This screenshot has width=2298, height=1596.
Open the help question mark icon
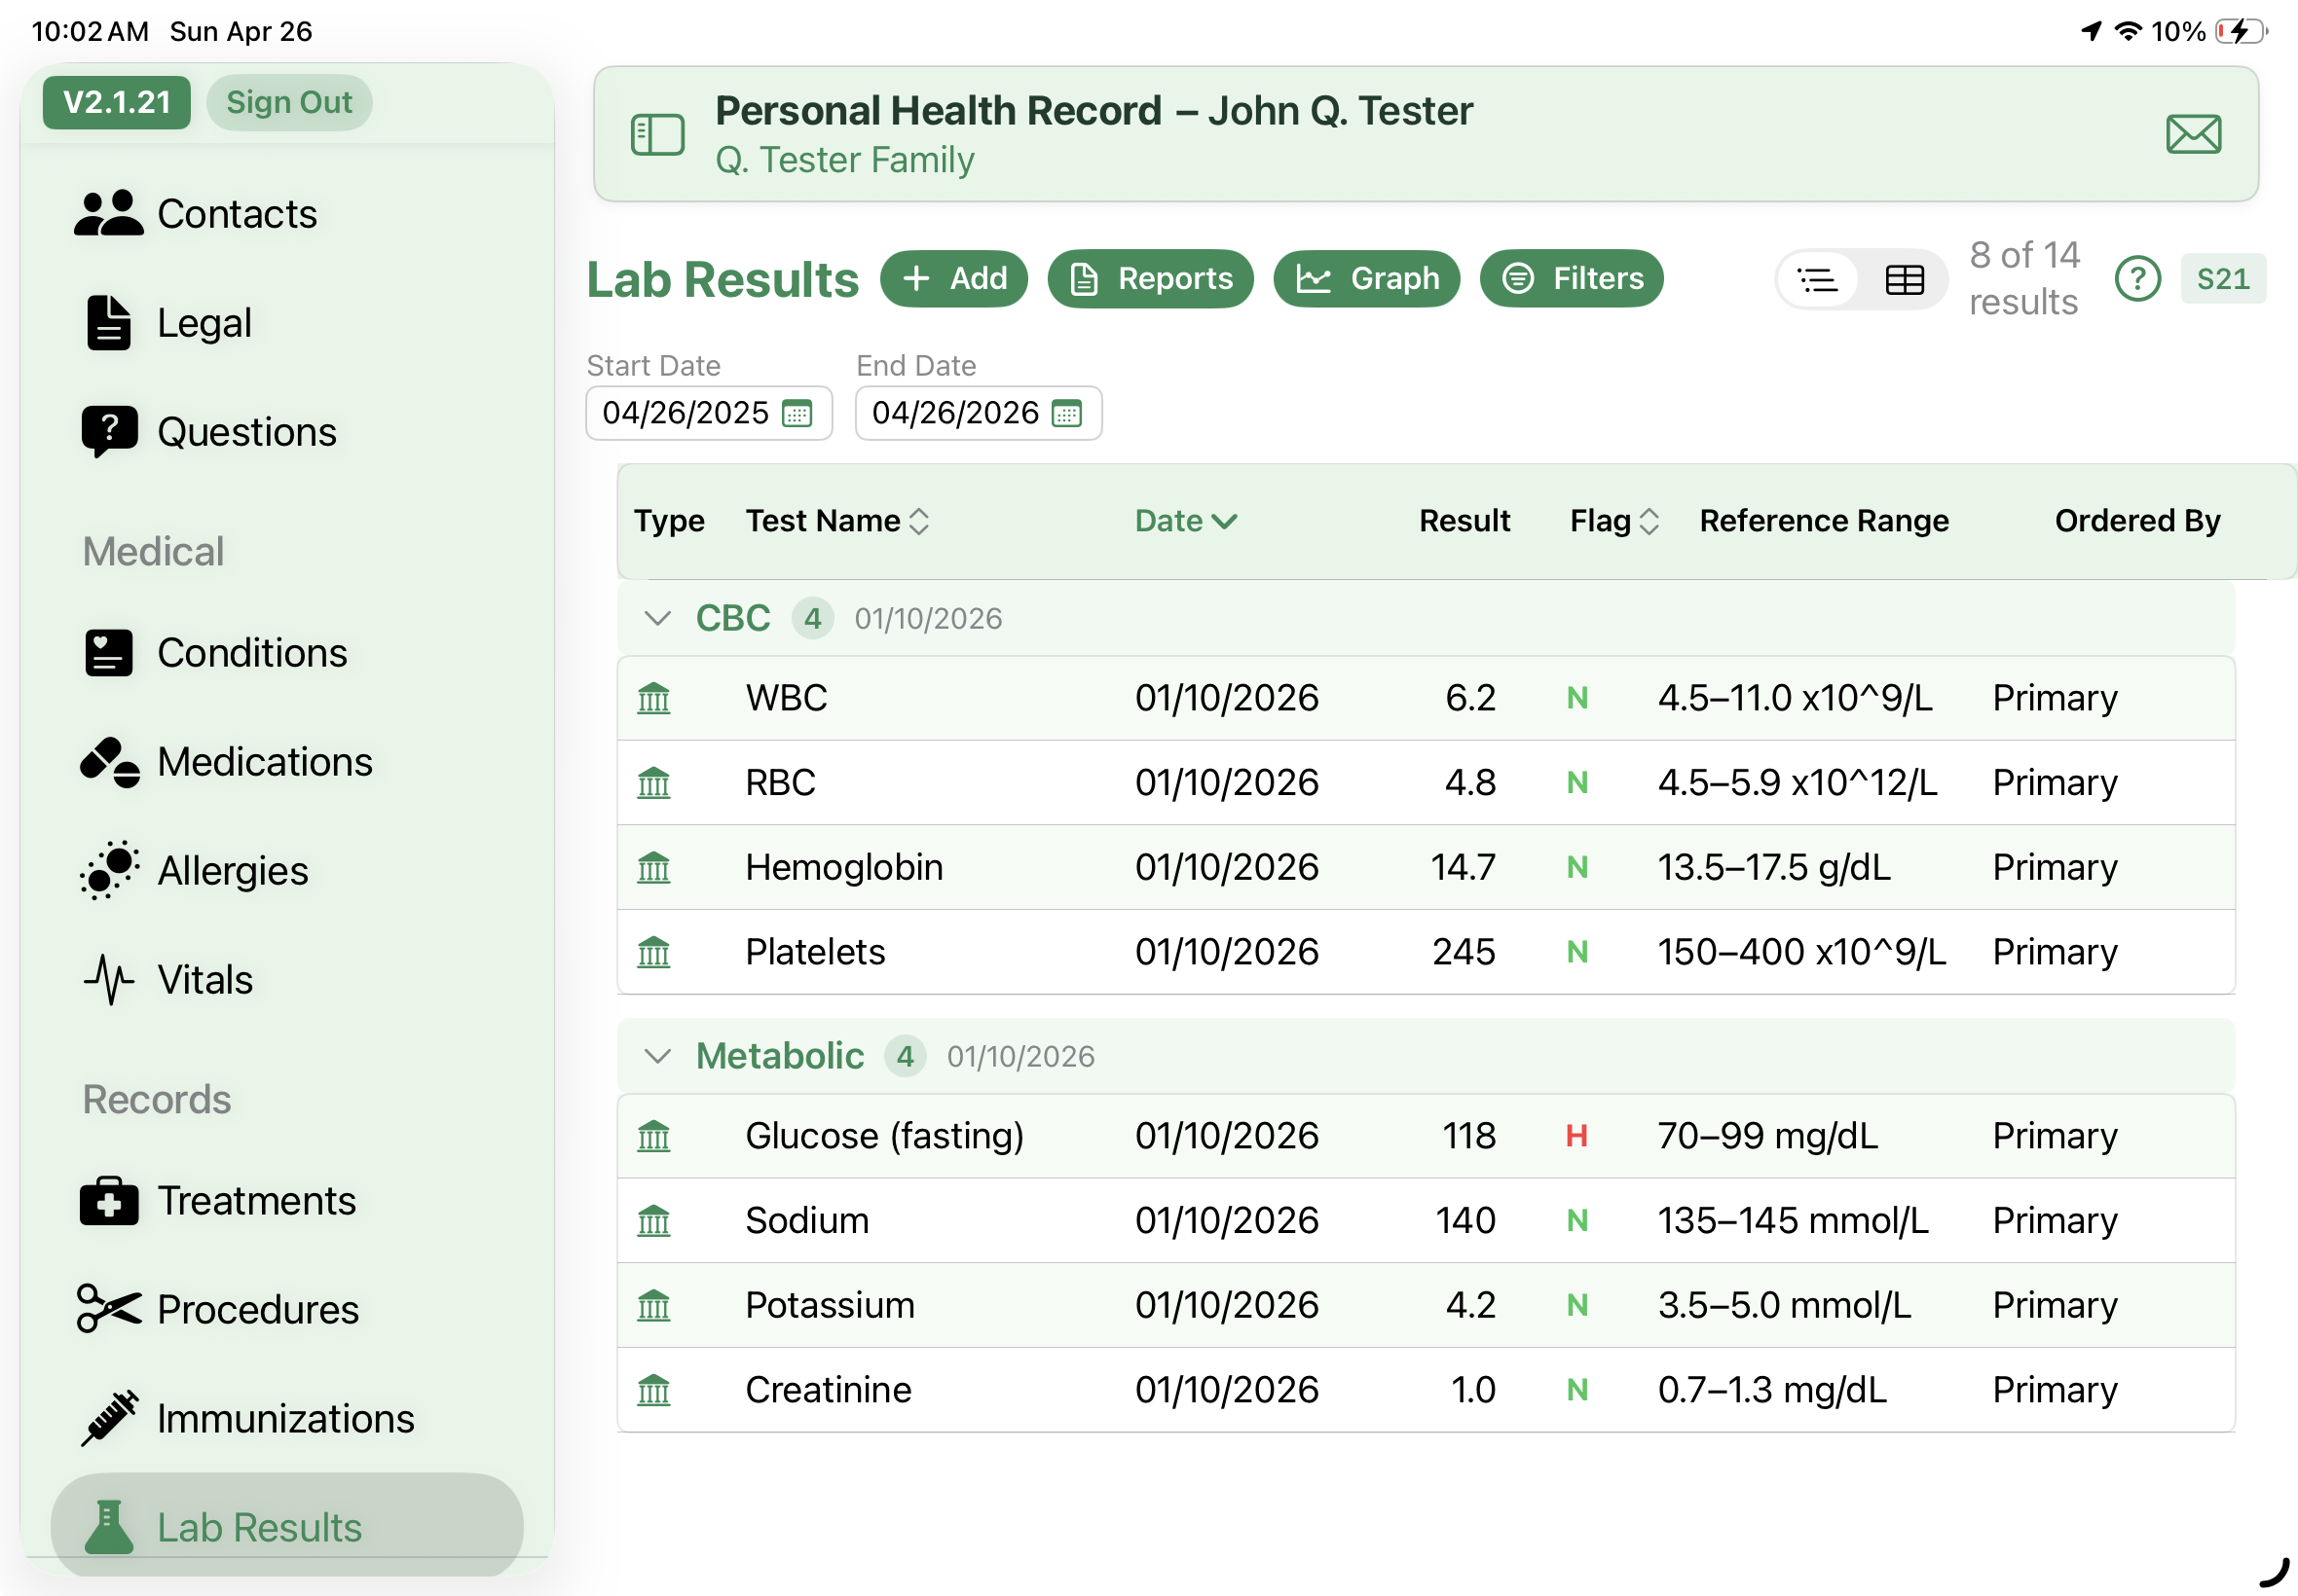(2138, 279)
